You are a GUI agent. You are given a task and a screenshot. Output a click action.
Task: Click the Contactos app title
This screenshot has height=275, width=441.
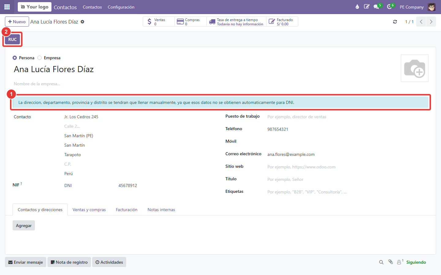[x=65, y=7]
